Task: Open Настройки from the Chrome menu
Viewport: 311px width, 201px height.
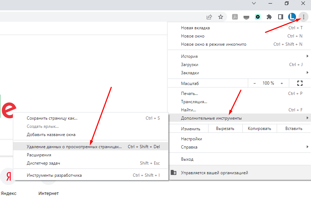Action: coord(191,139)
